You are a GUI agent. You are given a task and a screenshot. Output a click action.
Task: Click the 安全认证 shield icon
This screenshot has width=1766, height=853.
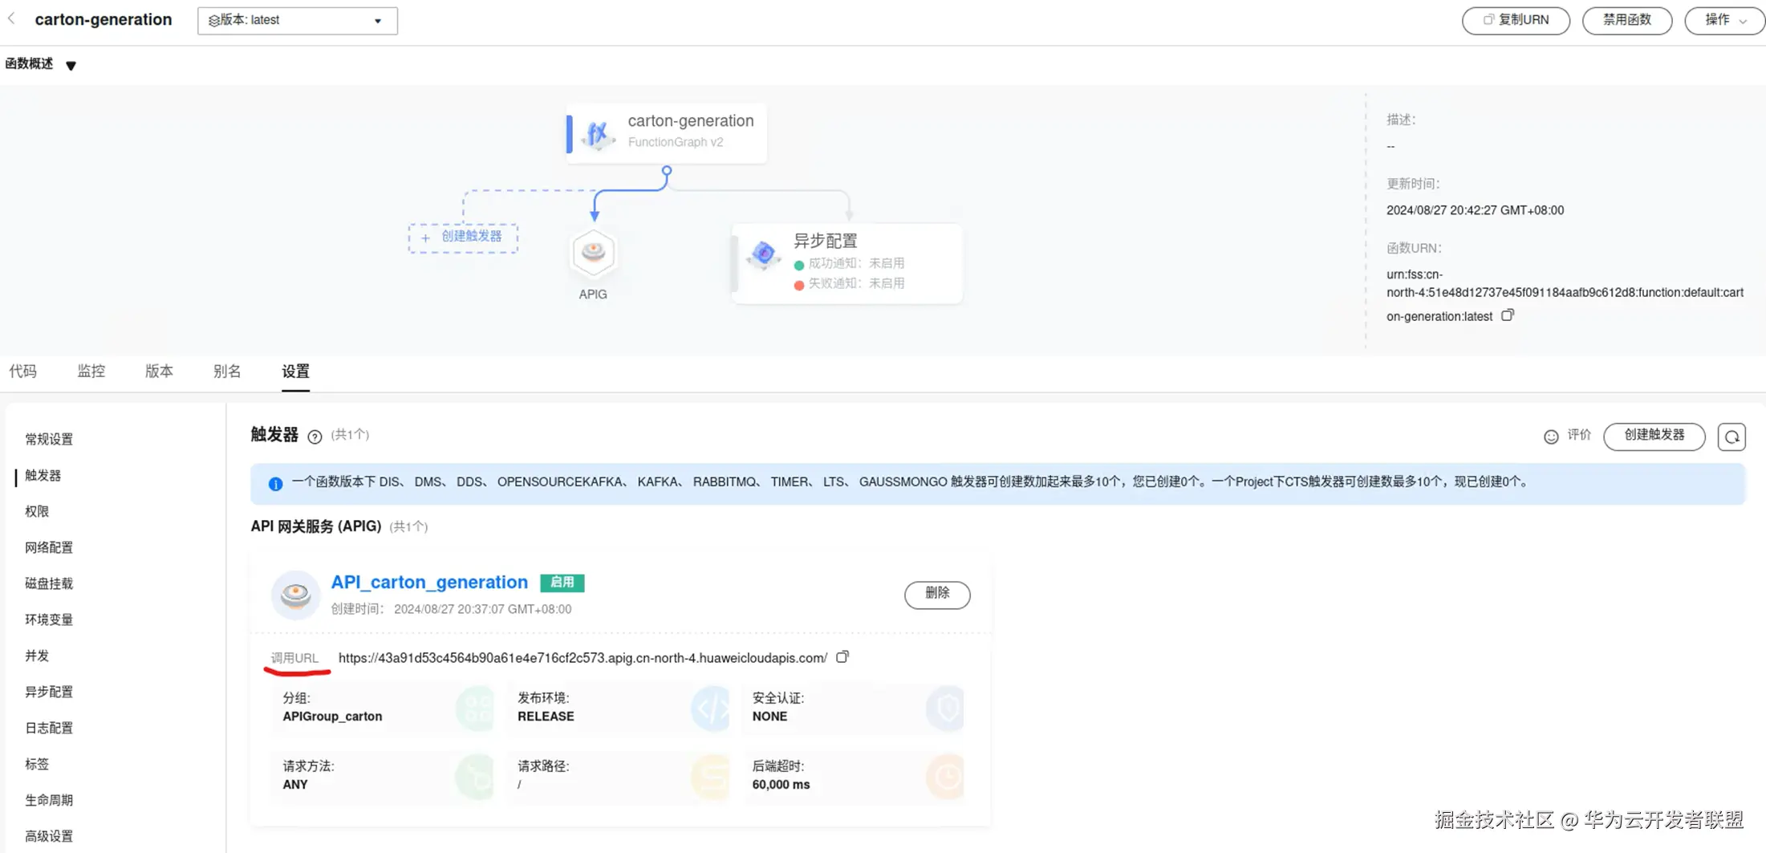(x=944, y=708)
